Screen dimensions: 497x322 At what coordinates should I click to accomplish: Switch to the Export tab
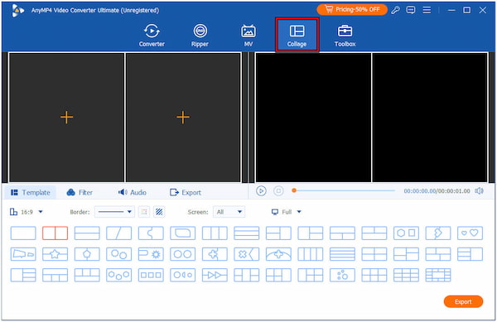click(x=186, y=193)
